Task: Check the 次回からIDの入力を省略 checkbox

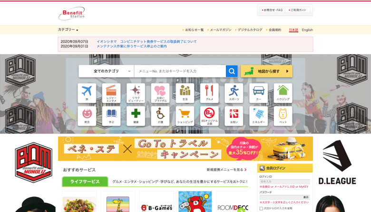Action: pos(261,208)
